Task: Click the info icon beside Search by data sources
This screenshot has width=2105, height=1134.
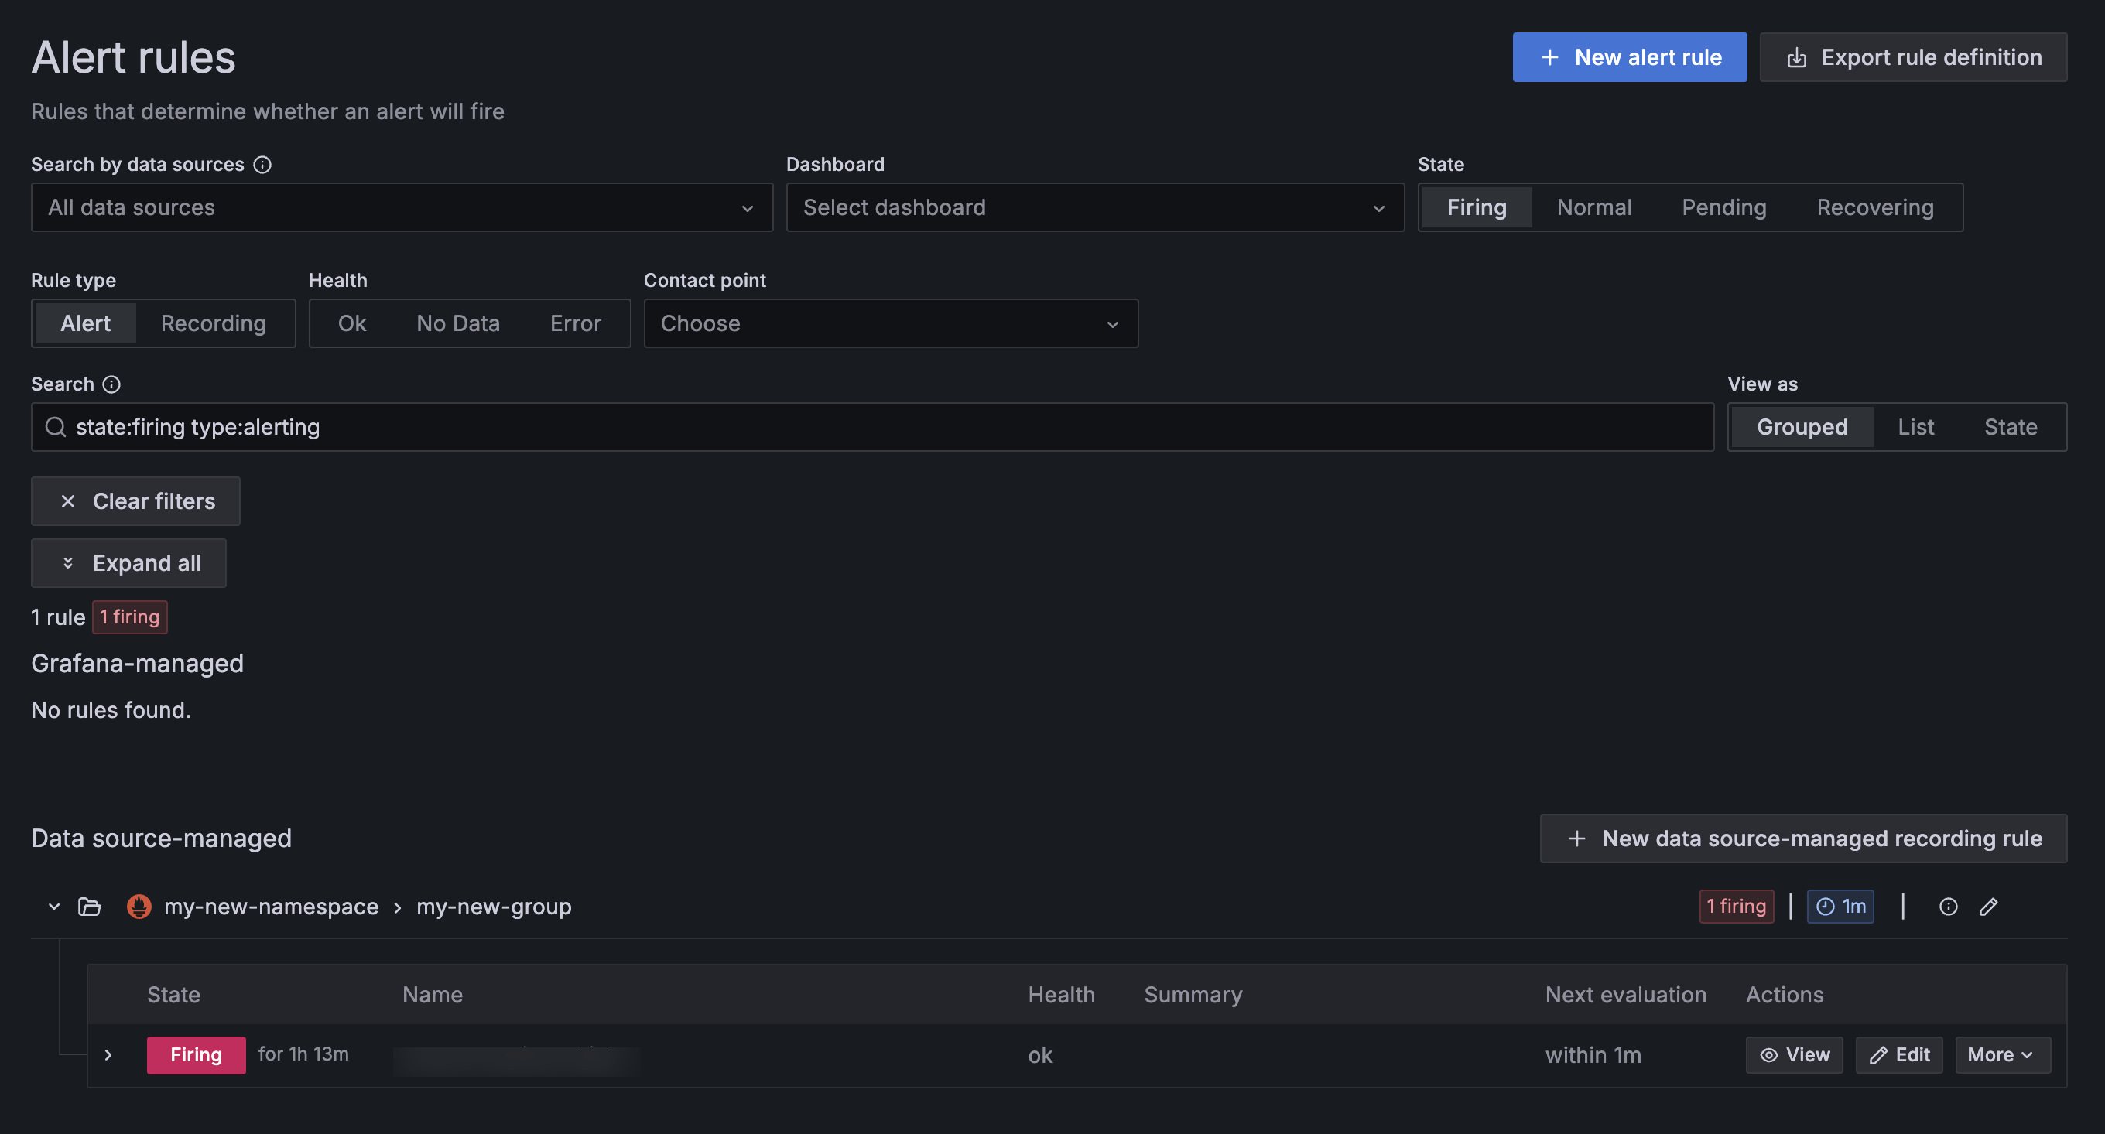Action: [x=262, y=164]
